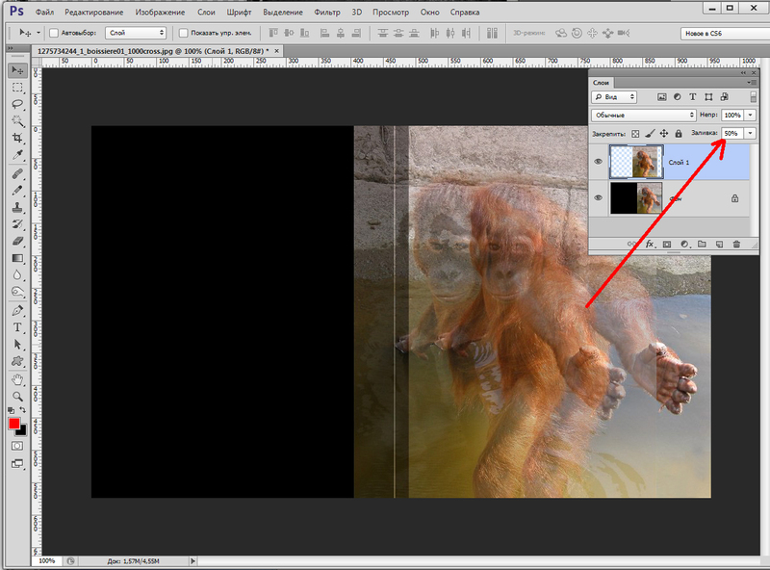Open the Layers panel options menu
Viewport: 770px width, 570px height.
click(x=752, y=83)
